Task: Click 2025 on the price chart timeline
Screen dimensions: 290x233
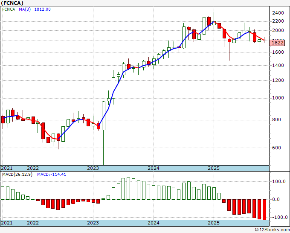Action: (214, 168)
